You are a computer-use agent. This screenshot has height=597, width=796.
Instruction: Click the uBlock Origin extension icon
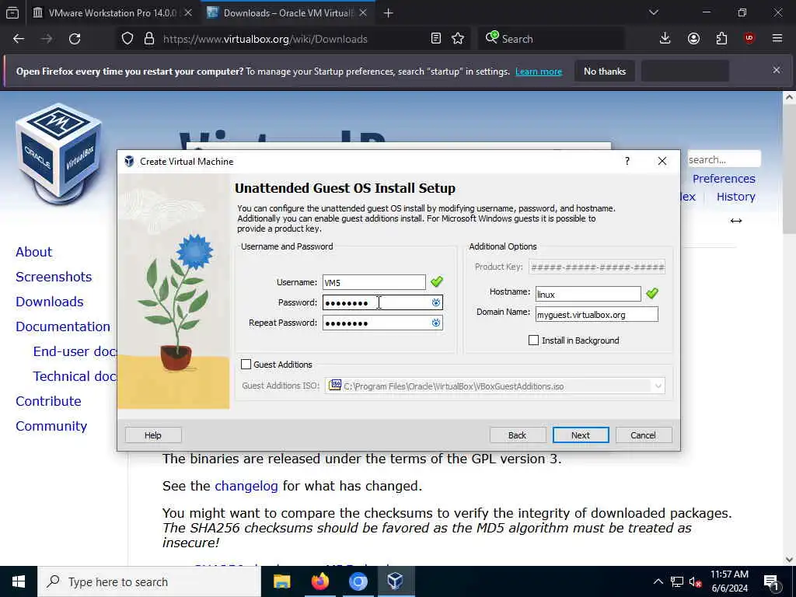coord(749,39)
